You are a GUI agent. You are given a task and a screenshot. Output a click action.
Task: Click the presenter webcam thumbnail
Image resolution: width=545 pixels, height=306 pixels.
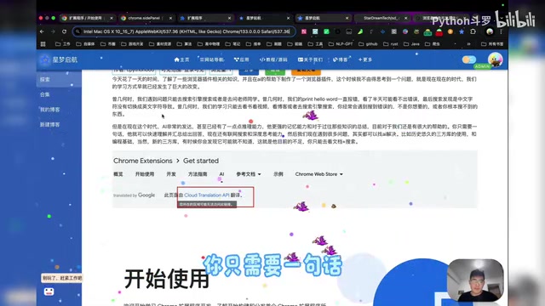(475, 280)
